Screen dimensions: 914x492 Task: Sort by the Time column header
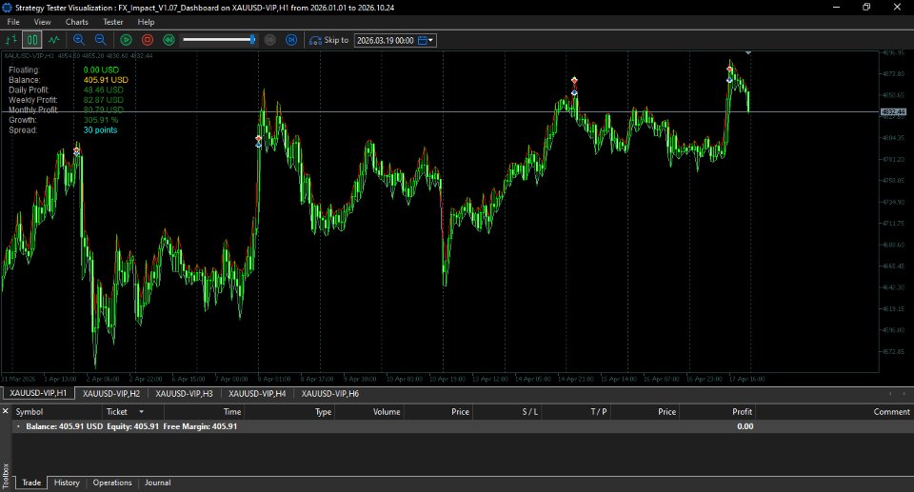coord(204,411)
